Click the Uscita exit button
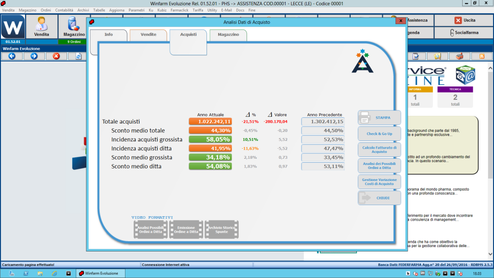494x278 pixels. click(464, 20)
